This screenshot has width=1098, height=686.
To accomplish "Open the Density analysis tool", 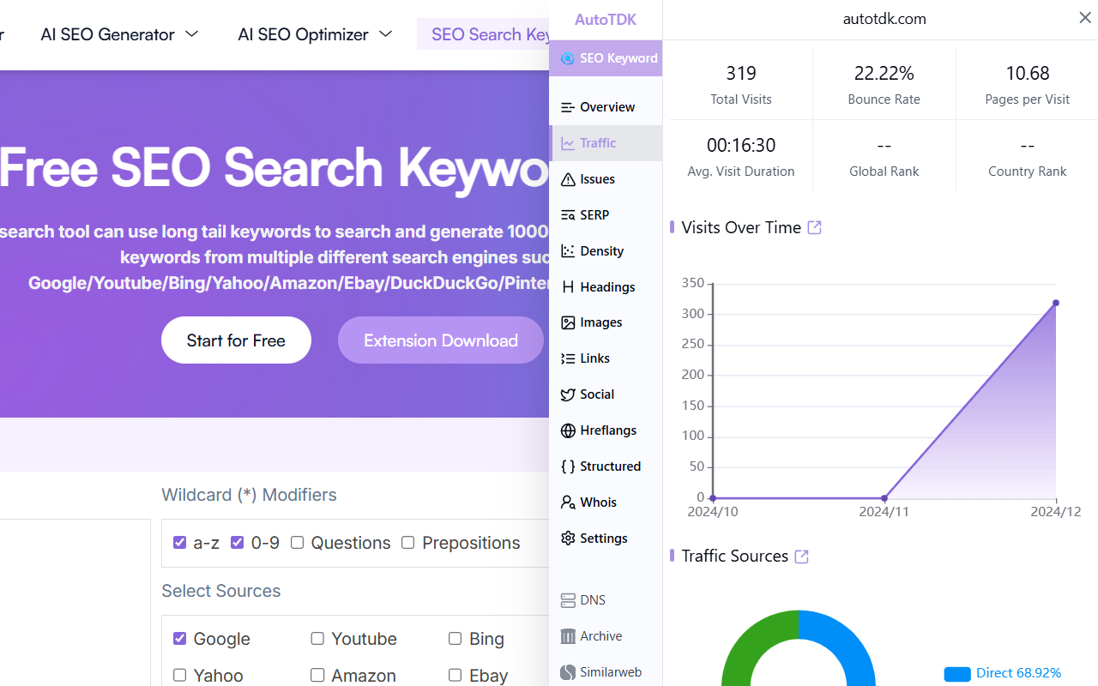I will pos(567,250).
